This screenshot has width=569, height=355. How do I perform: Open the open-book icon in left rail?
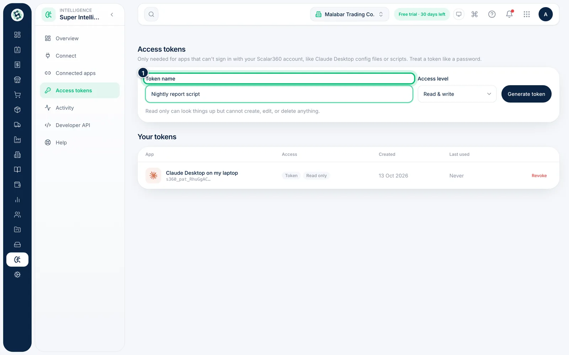pos(17,170)
